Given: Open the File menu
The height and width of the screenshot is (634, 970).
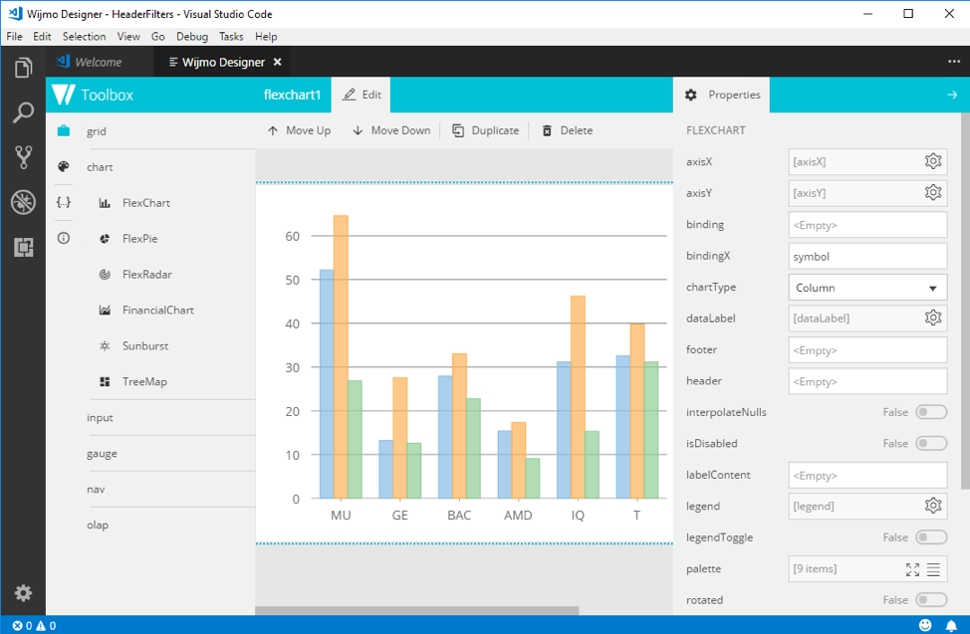Looking at the screenshot, I should [14, 37].
